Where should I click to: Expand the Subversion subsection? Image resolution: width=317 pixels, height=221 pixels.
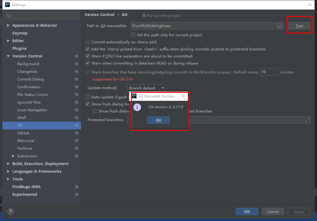[13, 156]
